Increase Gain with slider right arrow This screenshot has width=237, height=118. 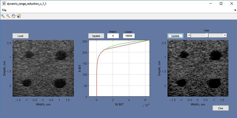(225, 35)
